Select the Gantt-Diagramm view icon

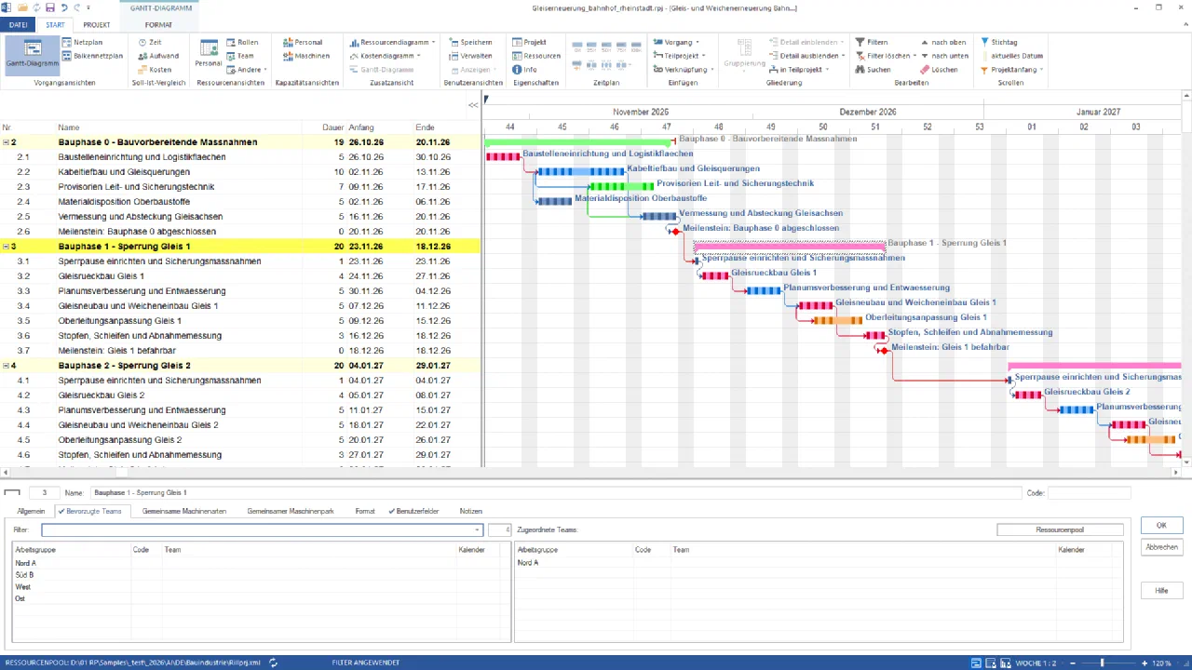tap(32, 54)
